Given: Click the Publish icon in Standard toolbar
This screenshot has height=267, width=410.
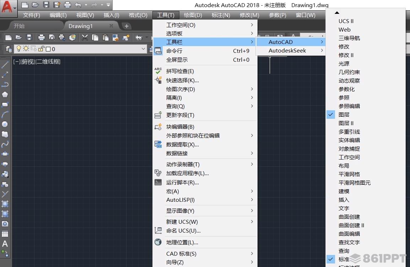Looking at the screenshot, I should coord(62,37).
